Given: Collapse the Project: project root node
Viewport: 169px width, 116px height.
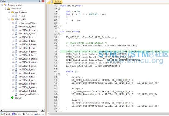Looking at the screenshot, I should coord(2,5).
